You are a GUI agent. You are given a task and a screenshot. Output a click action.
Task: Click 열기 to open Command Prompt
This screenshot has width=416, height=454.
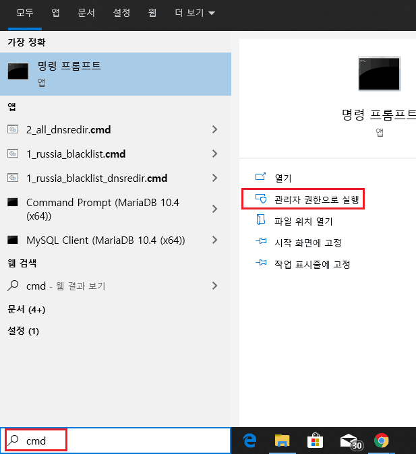[283, 178]
